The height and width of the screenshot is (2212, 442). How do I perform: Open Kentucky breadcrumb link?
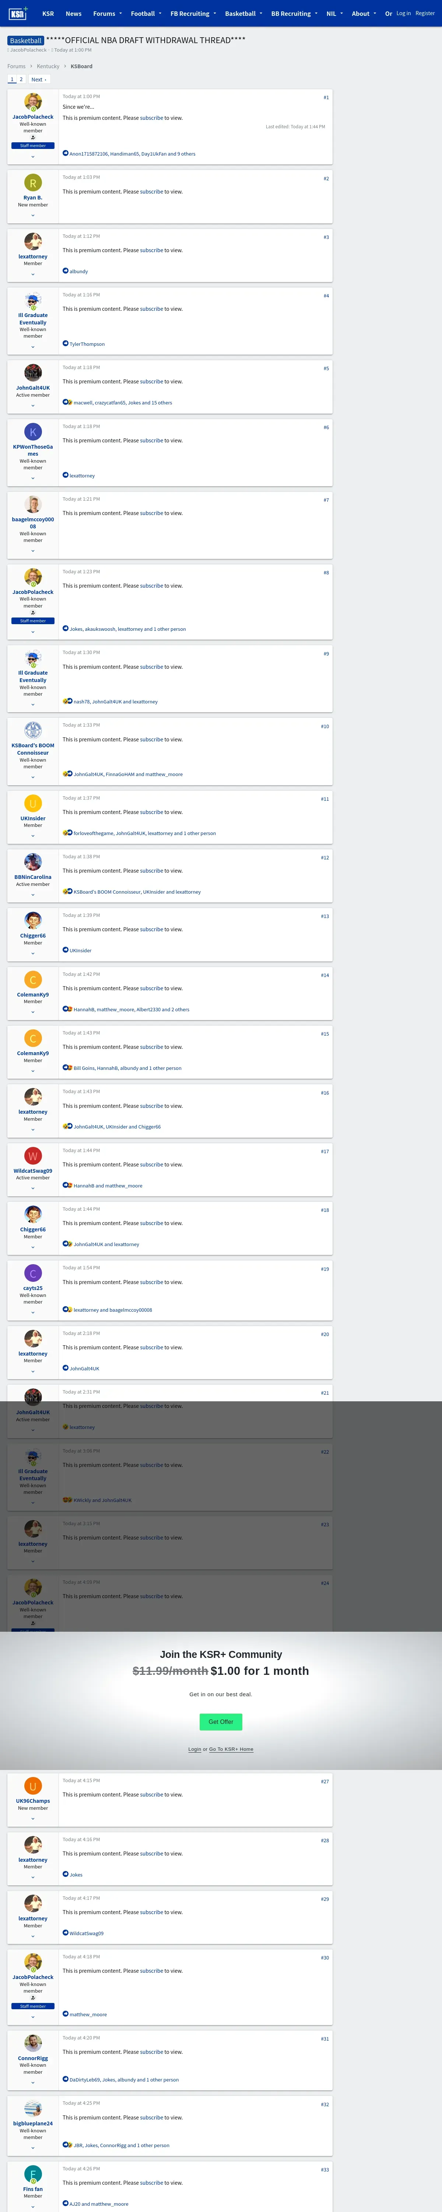coord(48,66)
